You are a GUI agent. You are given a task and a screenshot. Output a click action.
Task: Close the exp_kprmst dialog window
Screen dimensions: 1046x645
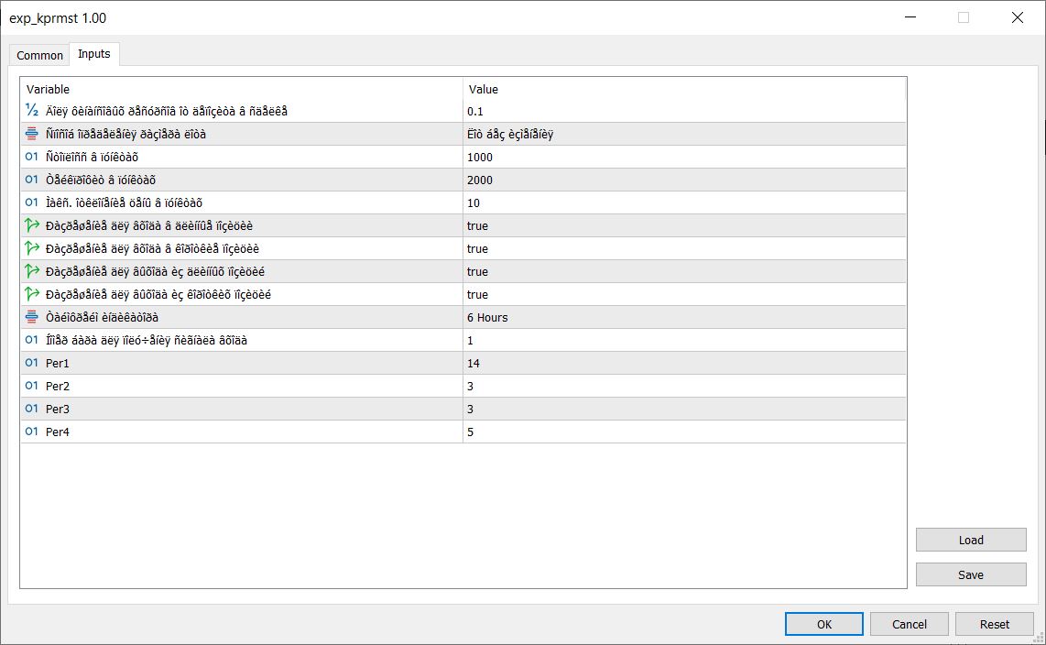tap(1017, 17)
